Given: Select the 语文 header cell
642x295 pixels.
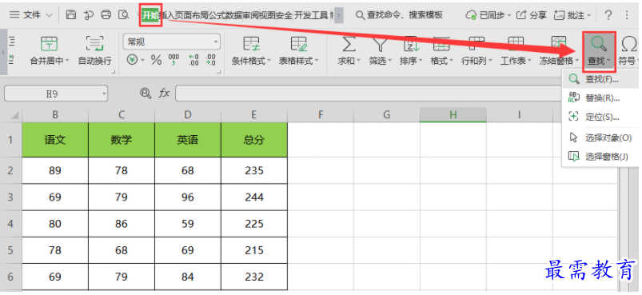Looking at the screenshot, I should 55,140.
